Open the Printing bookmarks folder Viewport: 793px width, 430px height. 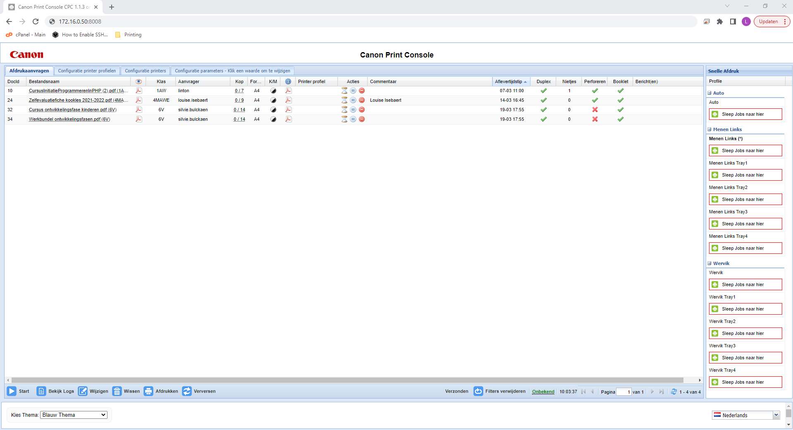(x=128, y=35)
